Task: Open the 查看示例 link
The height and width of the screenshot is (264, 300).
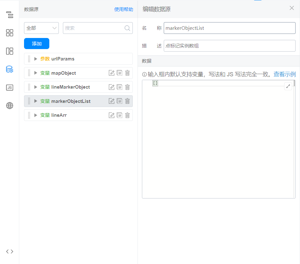Action: pos(285,74)
